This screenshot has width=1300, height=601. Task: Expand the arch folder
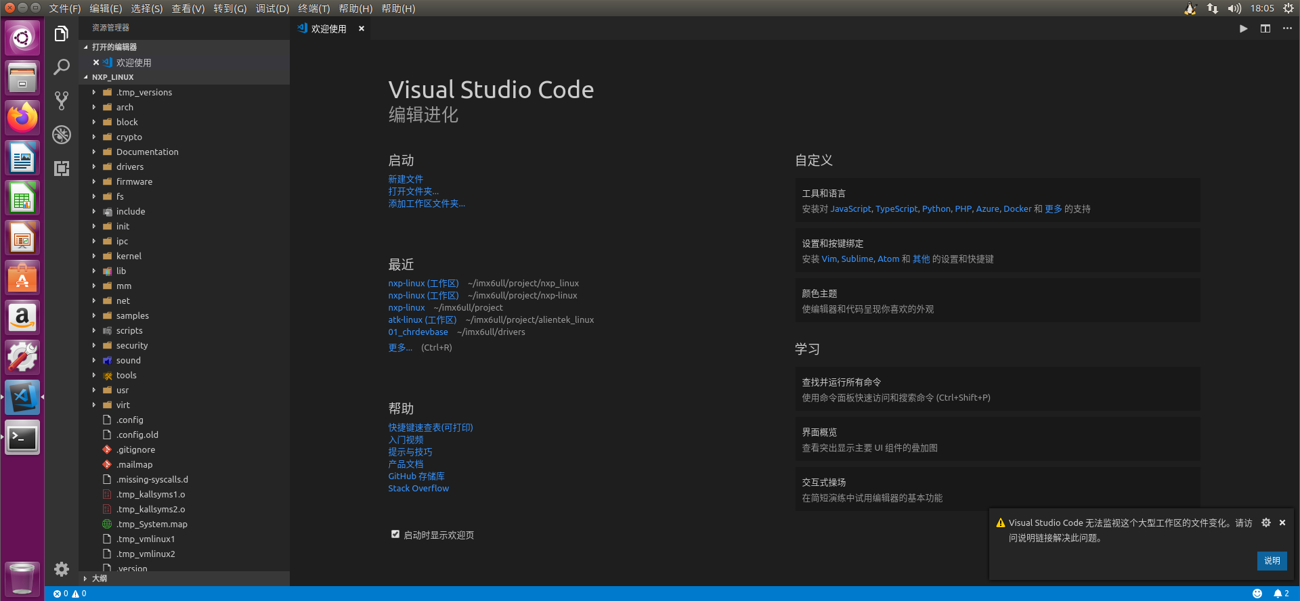[184, 107]
